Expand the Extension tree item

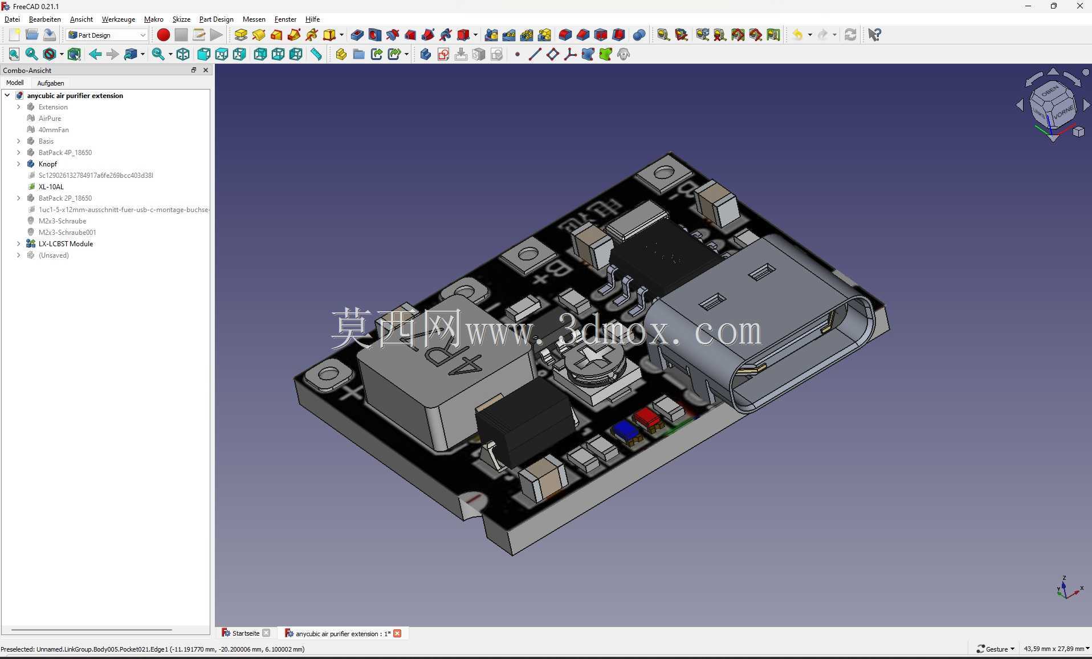[18, 107]
